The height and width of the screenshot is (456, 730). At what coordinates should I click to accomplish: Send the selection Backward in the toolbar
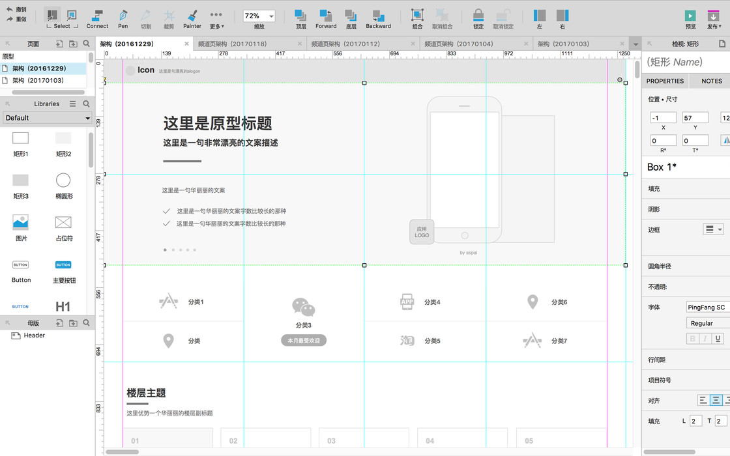[379, 19]
